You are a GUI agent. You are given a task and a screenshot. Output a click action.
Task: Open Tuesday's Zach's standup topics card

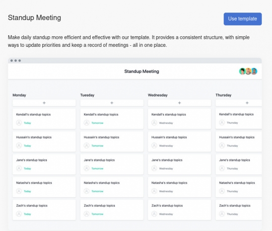coord(112,210)
